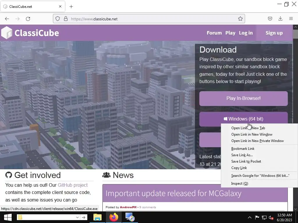Viewport: 298px width, 223px height.
Task: Click the ClassiCube cube logo
Action: pyautogui.click(x=7, y=33)
